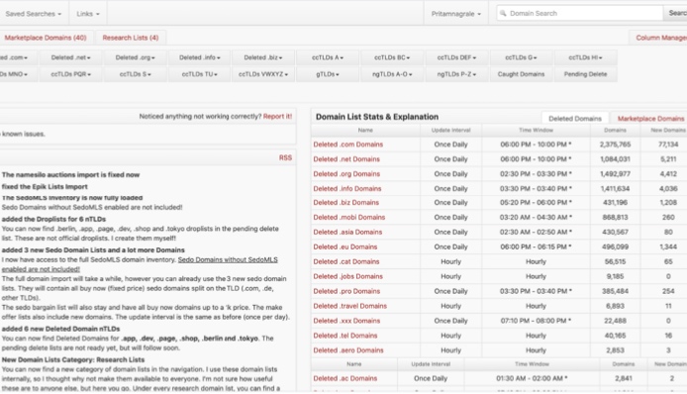Expand the ccTLDs VWXYZ dropdown
Screen dimensions: 687x394
[x=263, y=74]
